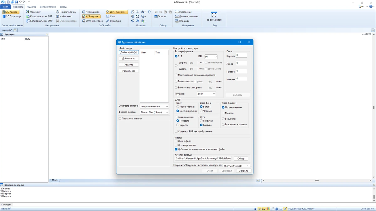Screen dimensions: 376x211
Task: Select Все листы layout option
Action: [229, 119]
